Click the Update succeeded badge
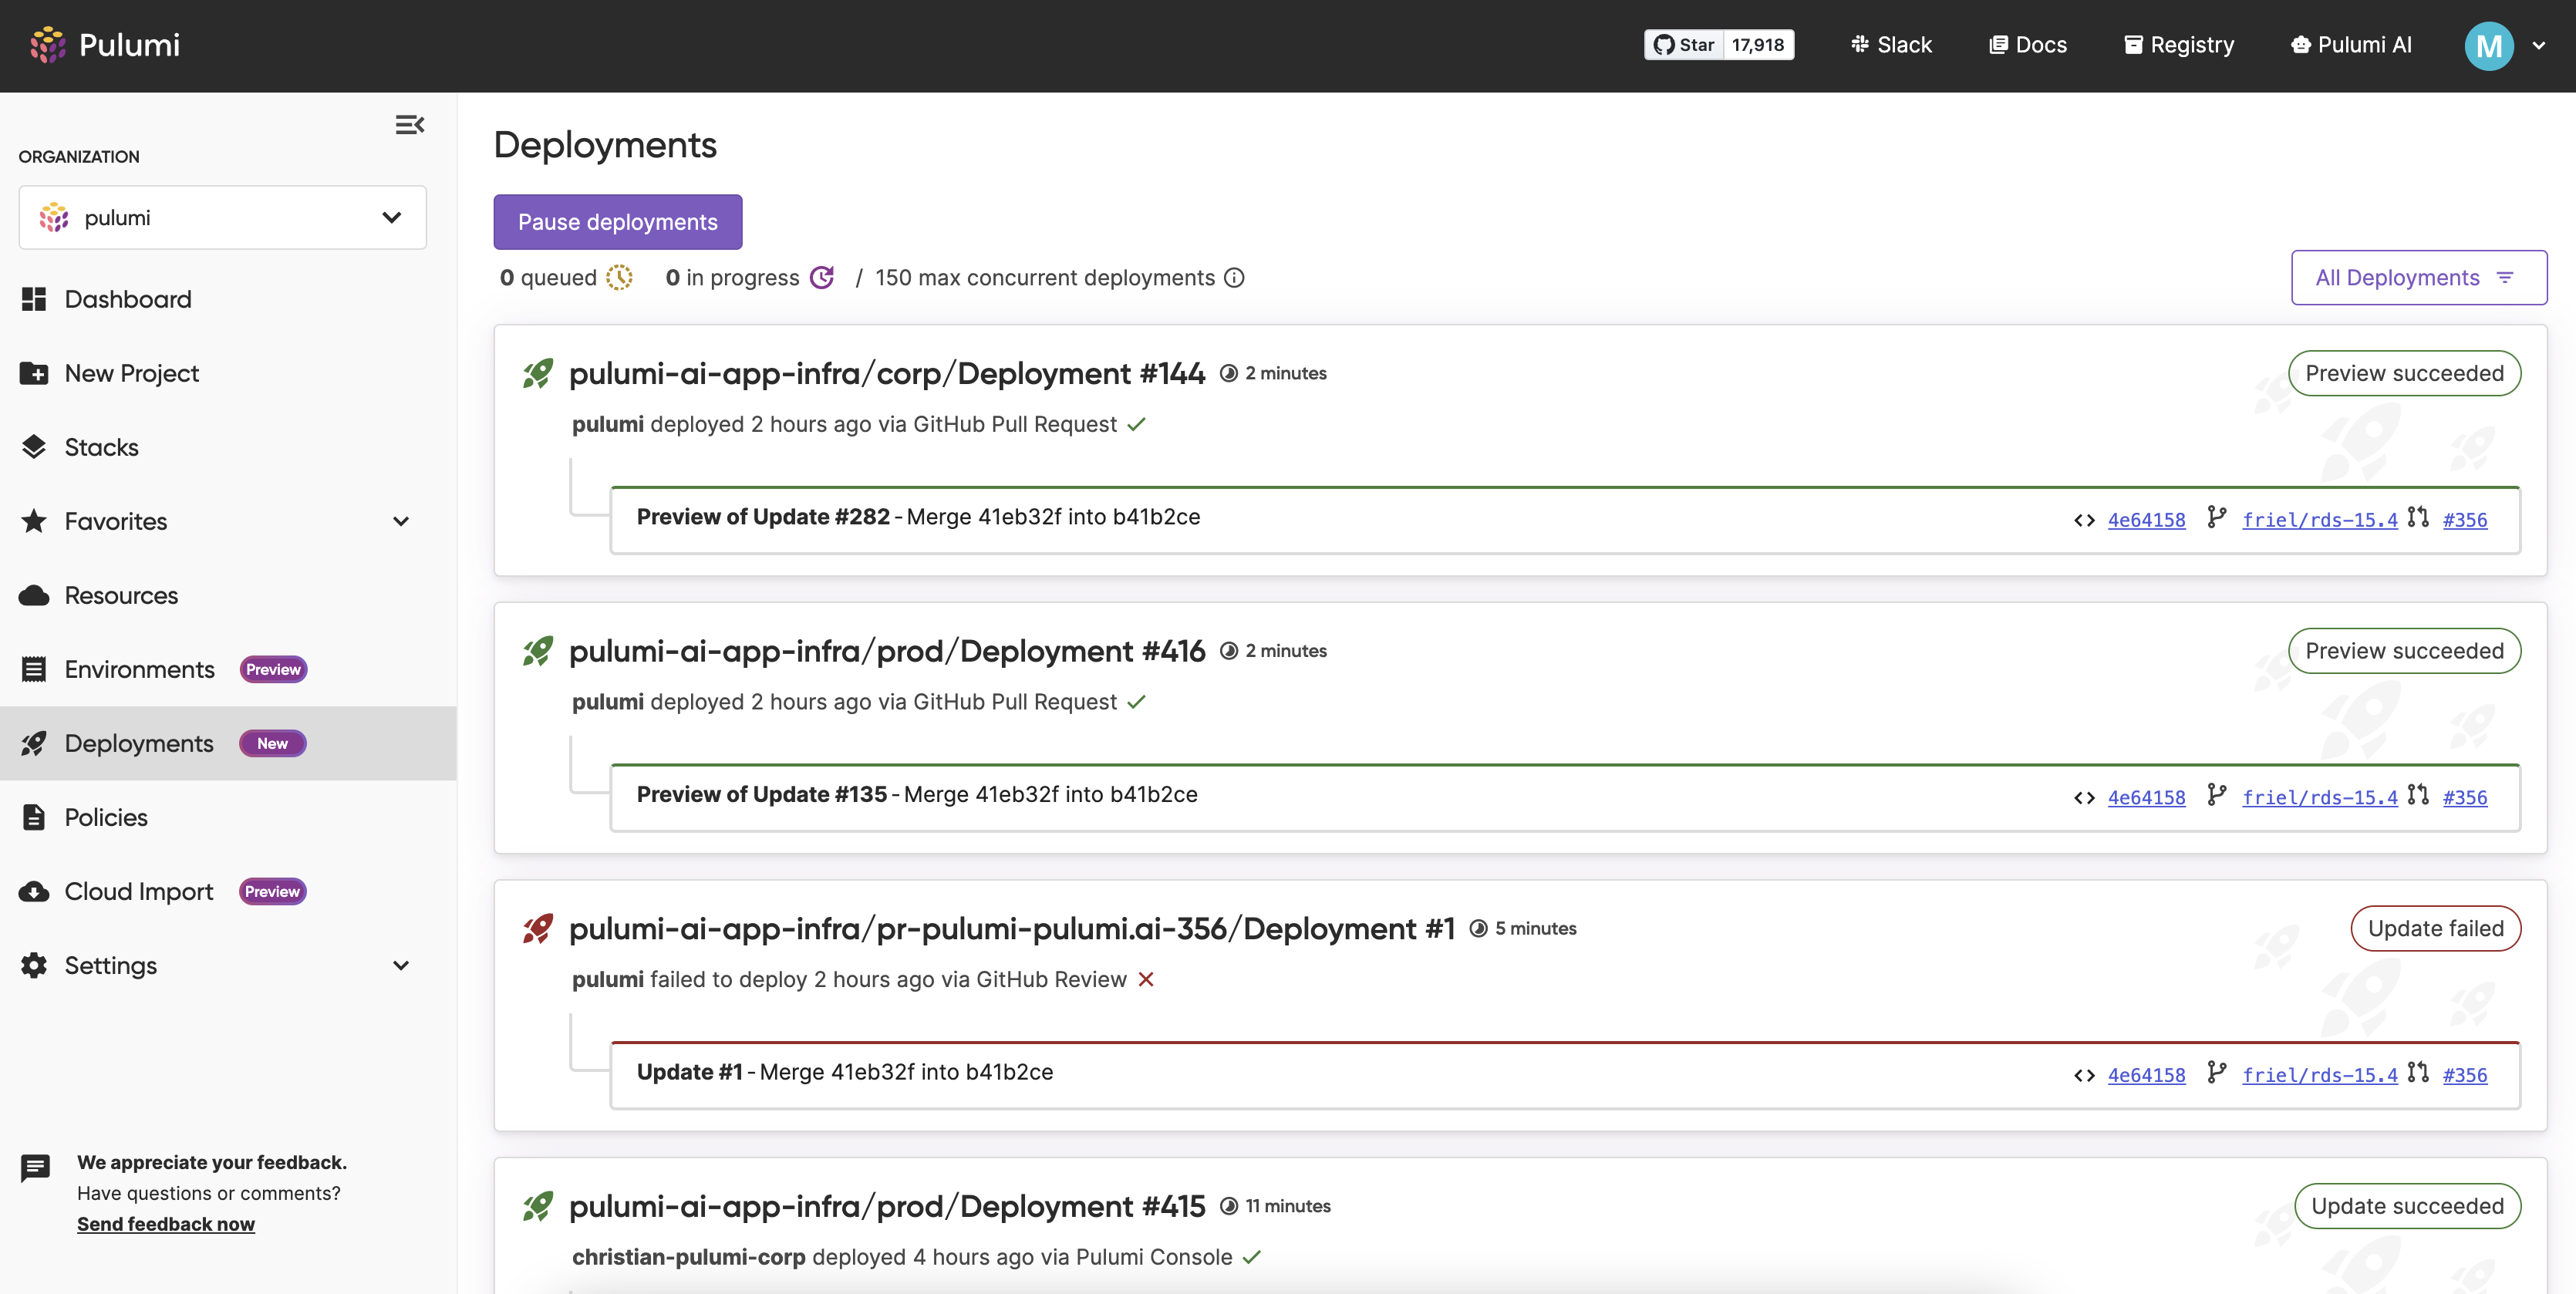 click(2407, 1206)
